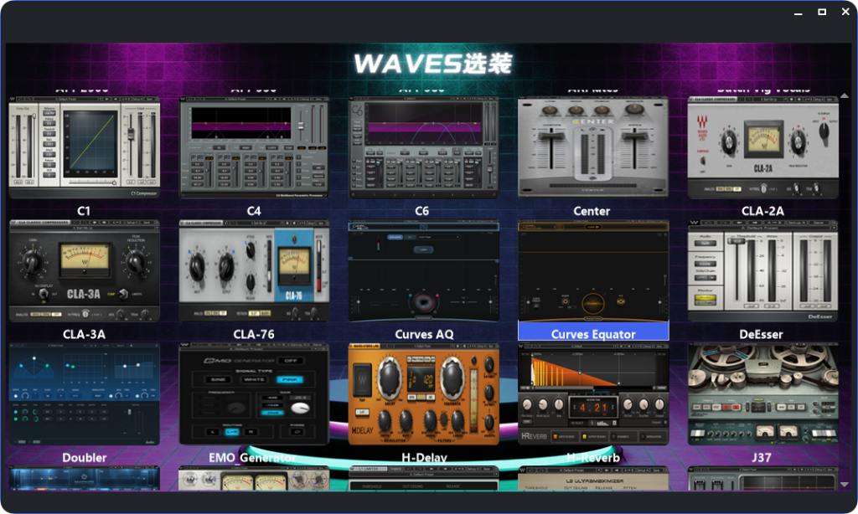Click the DeEsser label
The height and width of the screenshot is (514, 858).
761,334
